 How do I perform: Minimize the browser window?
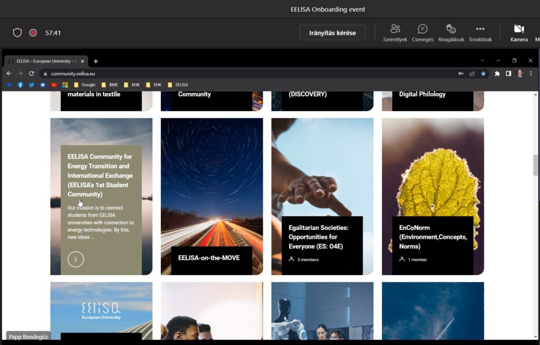(498, 61)
